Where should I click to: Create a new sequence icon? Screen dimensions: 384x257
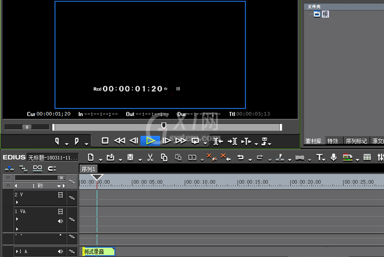91,157
